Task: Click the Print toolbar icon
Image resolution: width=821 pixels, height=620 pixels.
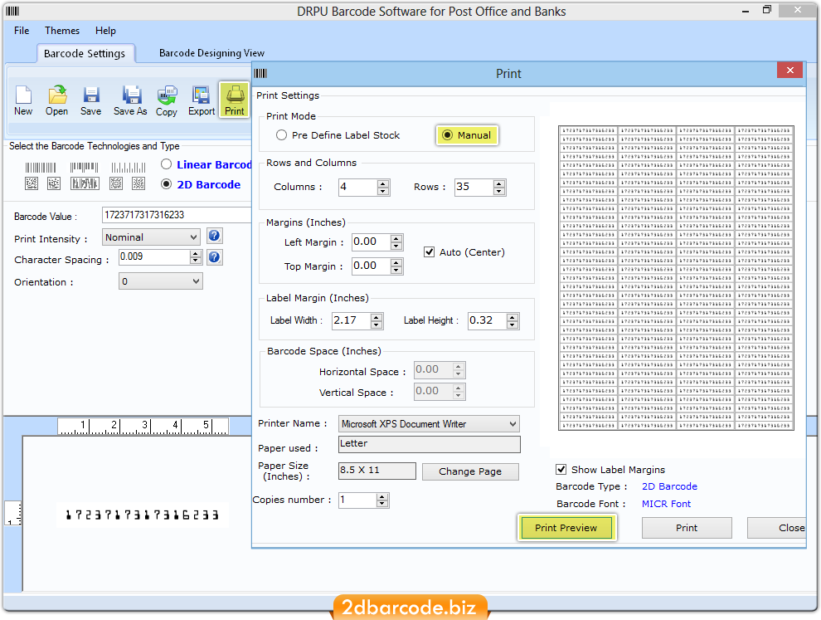Action: coord(234,100)
